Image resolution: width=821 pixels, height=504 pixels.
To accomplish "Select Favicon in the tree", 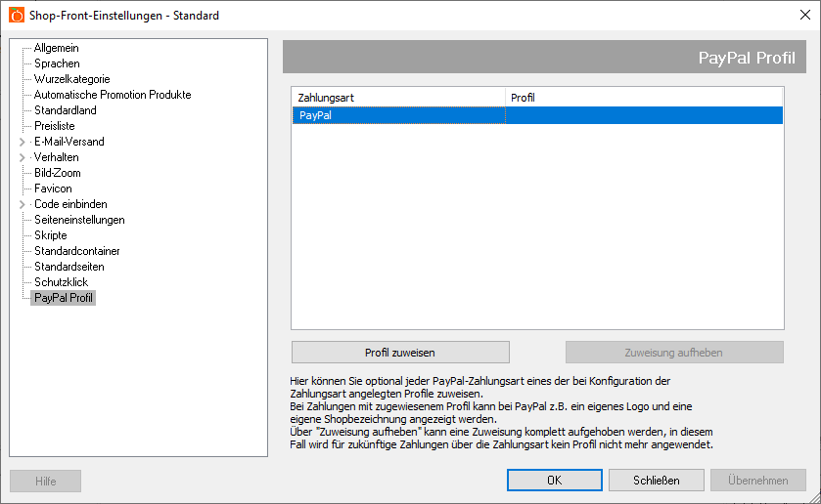I will pyautogui.click(x=53, y=189).
